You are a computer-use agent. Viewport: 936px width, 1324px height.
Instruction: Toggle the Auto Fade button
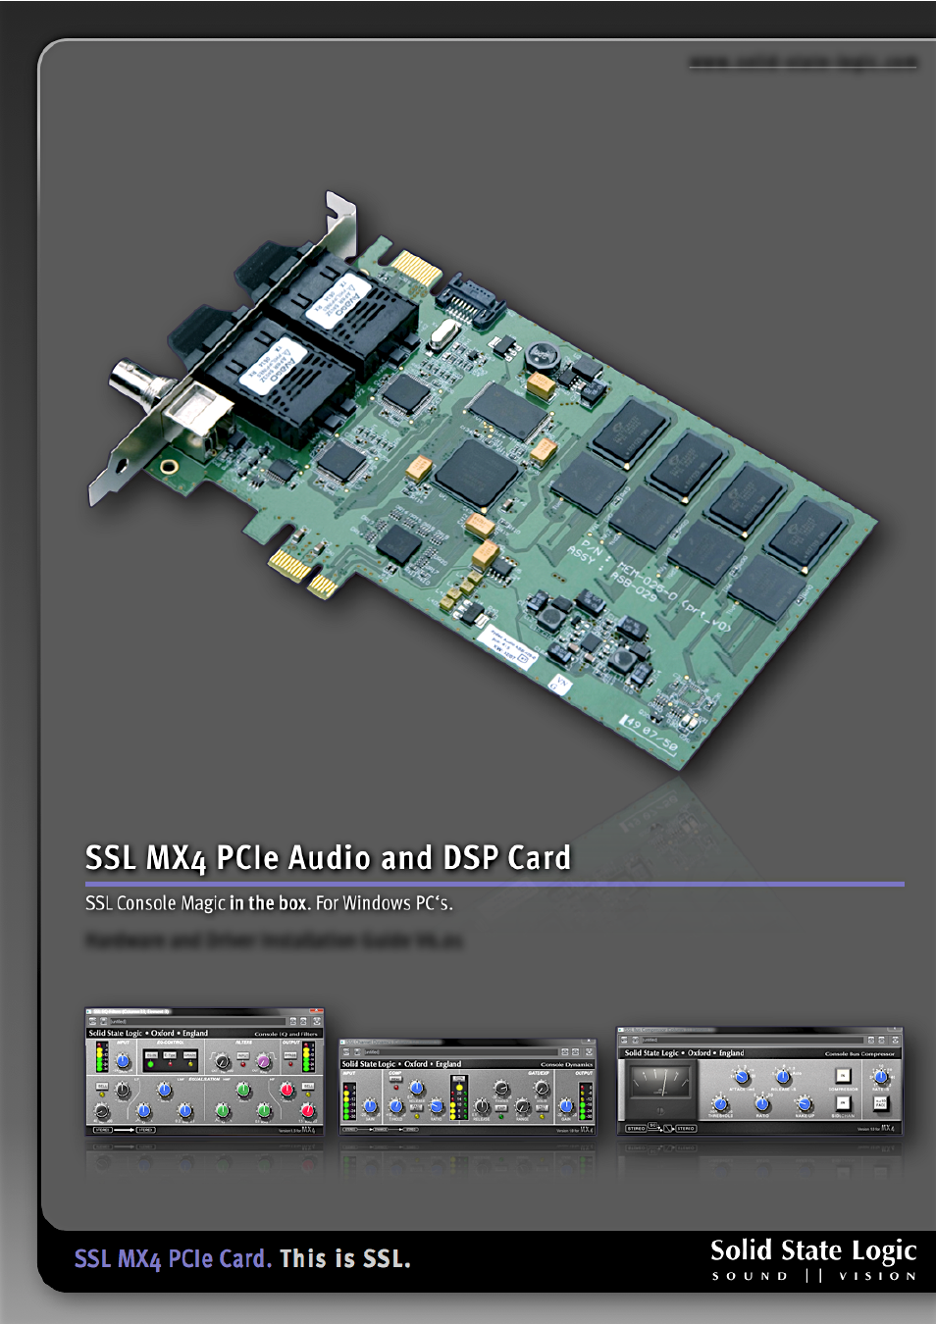(880, 1104)
